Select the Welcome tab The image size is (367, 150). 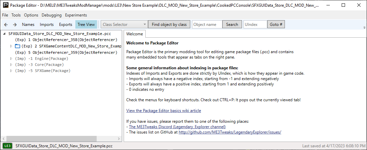pos(134,34)
